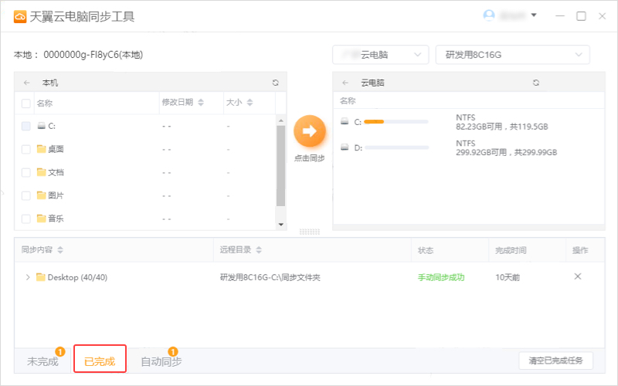Toggle the select-all checkbox beside 名称

26,103
